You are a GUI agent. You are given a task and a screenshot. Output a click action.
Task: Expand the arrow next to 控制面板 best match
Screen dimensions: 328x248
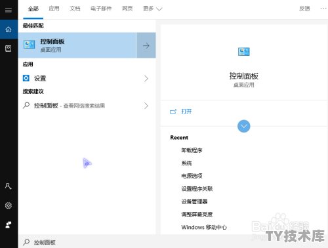(146, 45)
